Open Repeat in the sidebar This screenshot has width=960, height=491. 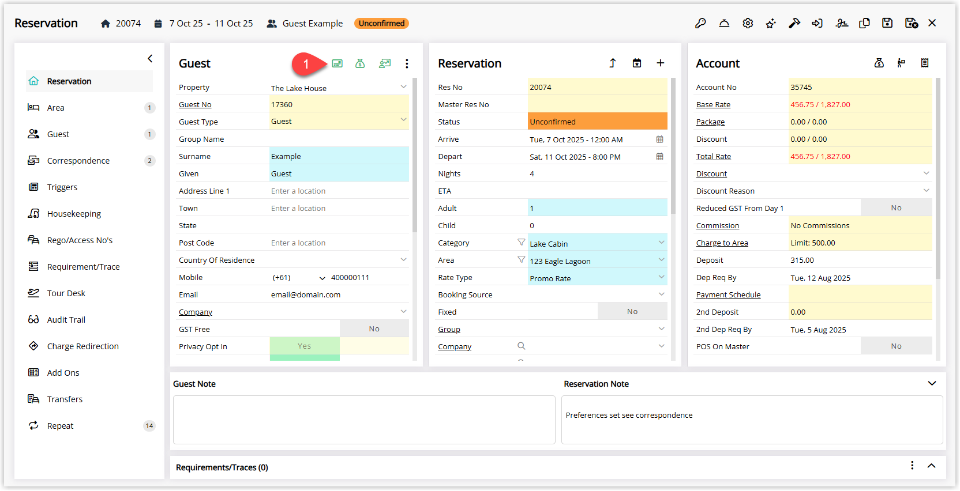(89, 426)
